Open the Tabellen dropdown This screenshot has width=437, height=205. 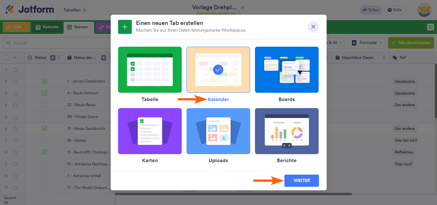75,10
